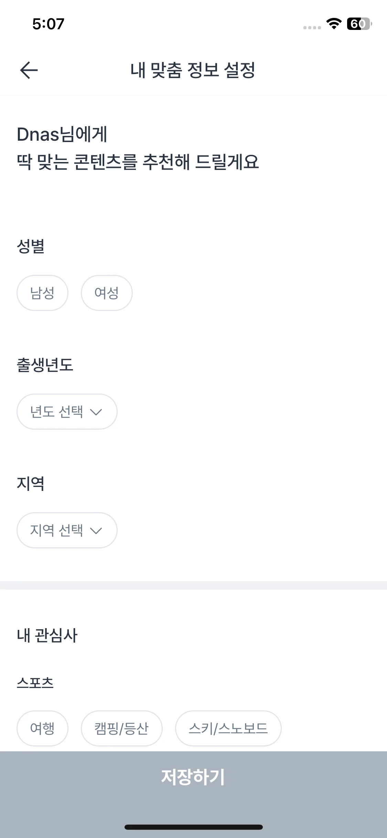
Task: Tap the 성별 section label
Action: coord(31,246)
